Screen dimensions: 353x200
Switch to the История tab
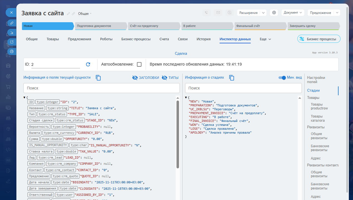coord(203,39)
